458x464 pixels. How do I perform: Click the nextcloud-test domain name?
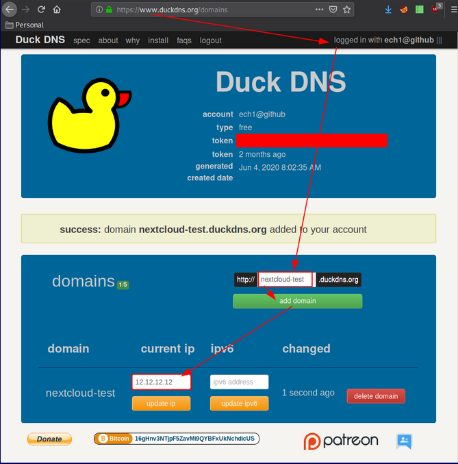80,393
